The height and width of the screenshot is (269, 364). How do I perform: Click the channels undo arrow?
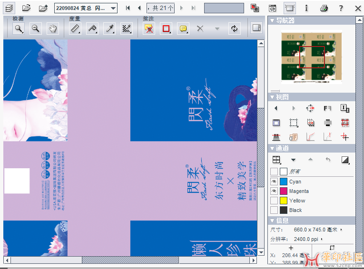(x=328, y=159)
